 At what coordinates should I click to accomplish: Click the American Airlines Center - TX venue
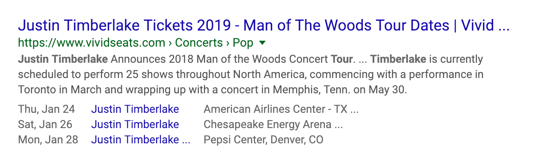[x=281, y=109]
